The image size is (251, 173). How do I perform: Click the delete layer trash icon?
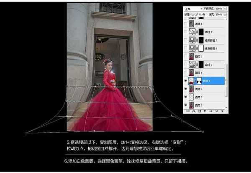(221, 111)
